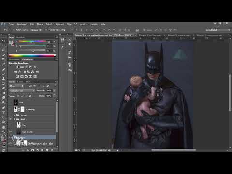
Task: Click the delete layer trash icon
Action: [52, 150]
